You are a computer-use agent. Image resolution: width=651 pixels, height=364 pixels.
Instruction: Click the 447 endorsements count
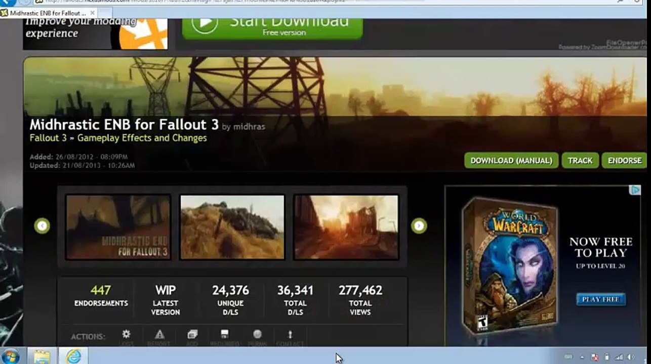coord(101,290)
